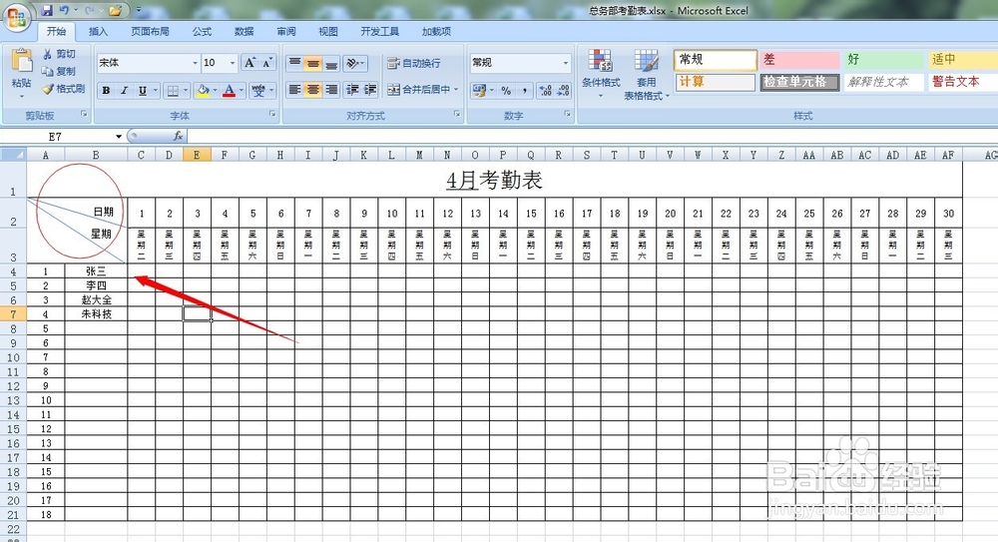Toggle bold formatting
998x542 pixels.
tap(107, 91)
